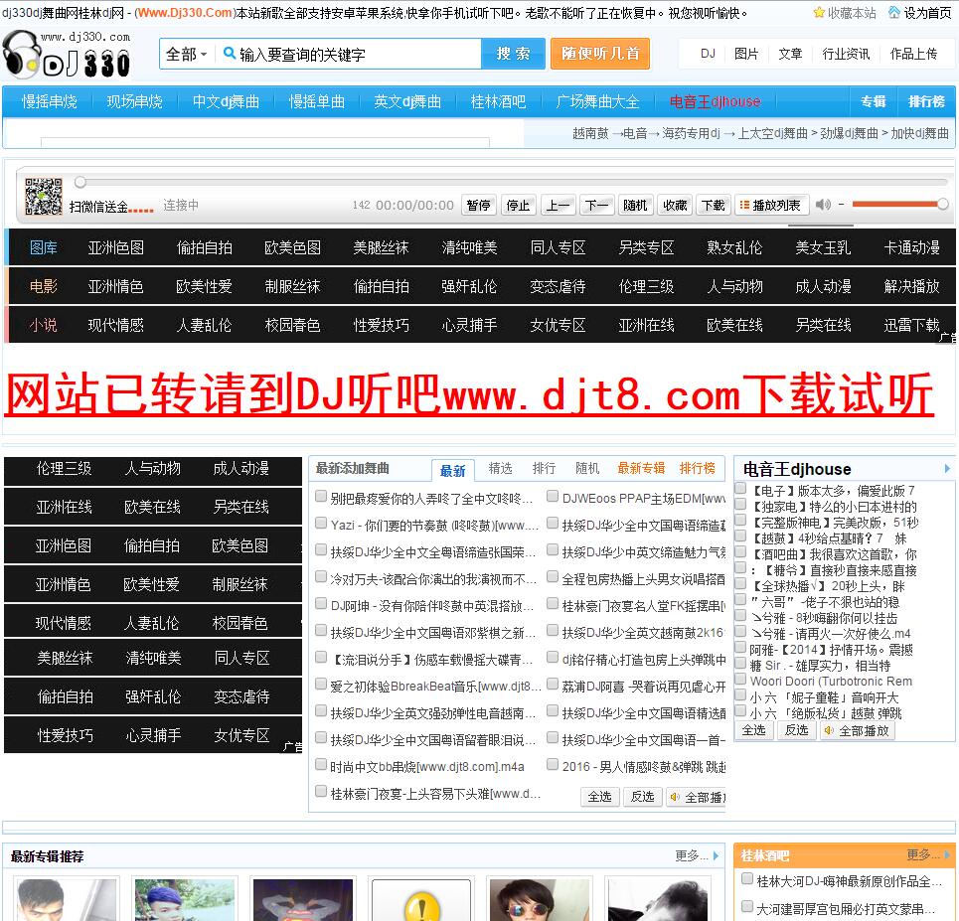Mute audio via player speaker icon
The height and width of the screenshot is (921, 959).
pyautogui.click(x=823, y=205)
